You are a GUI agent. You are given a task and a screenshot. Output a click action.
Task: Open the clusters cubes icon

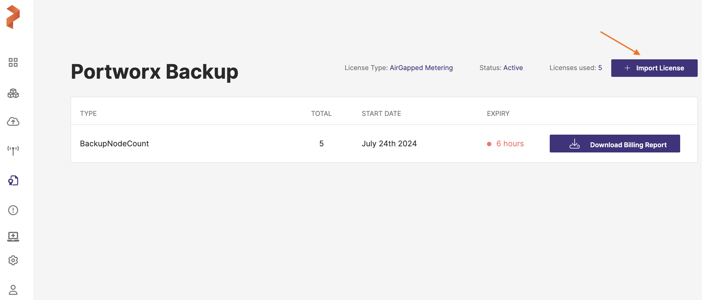coord(13,93)
